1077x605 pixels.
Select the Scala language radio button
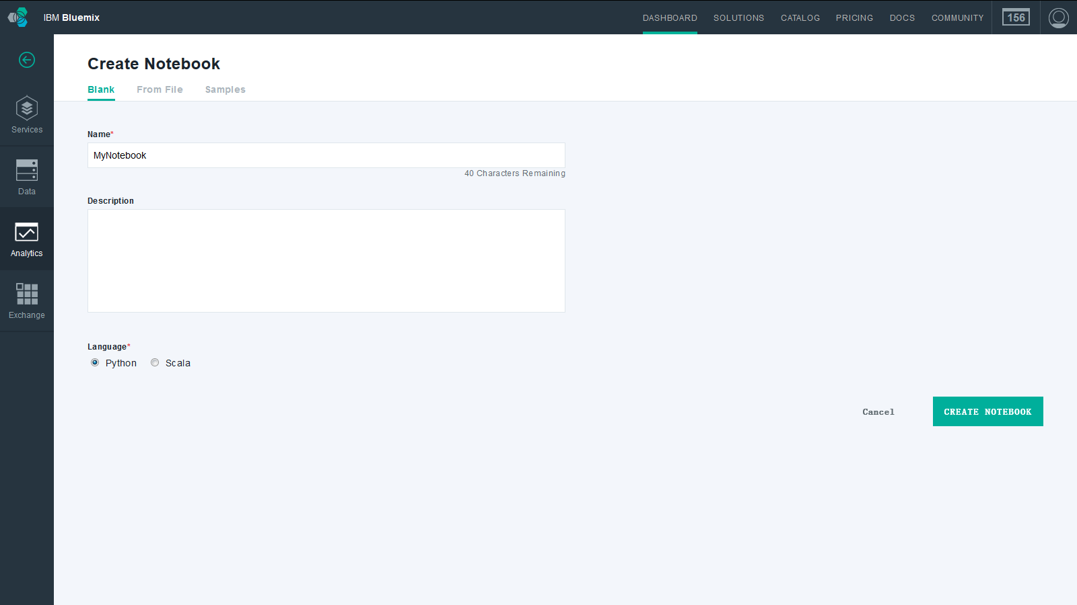(154, 362)
